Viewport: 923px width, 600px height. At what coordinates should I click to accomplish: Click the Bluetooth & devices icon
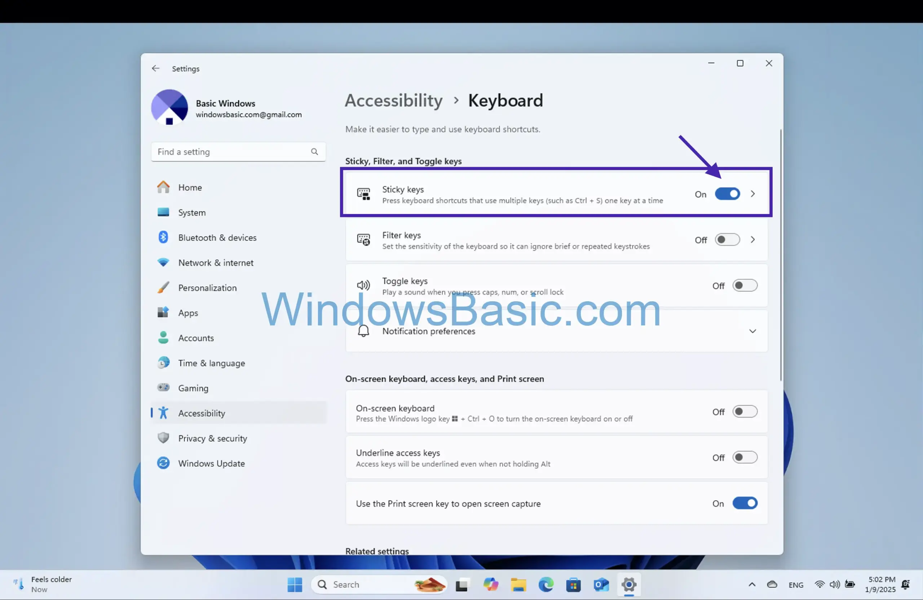163,237
